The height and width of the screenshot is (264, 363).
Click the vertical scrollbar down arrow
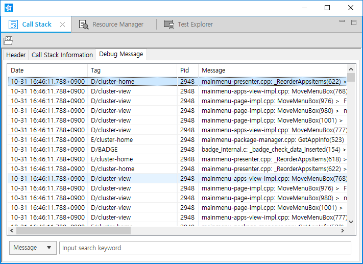tap(350, 222)
